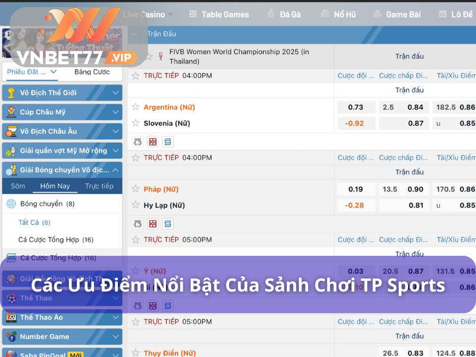Viewport: 476px width, 357px height.
Task: Collapse the Trận Đấu blue header
Action: [x=133, y=34]
